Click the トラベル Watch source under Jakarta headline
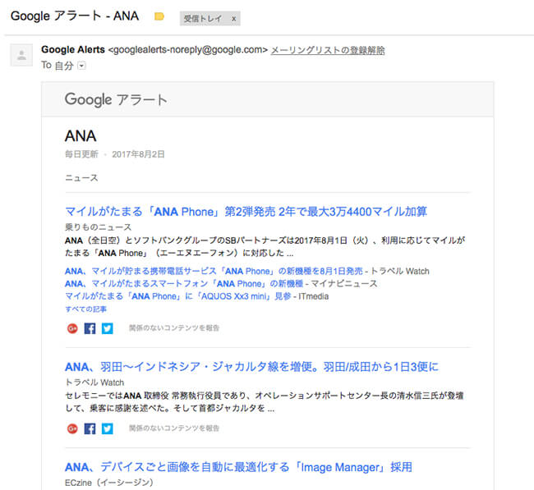This screenshot has height=490, width=534. pos(94,382)
